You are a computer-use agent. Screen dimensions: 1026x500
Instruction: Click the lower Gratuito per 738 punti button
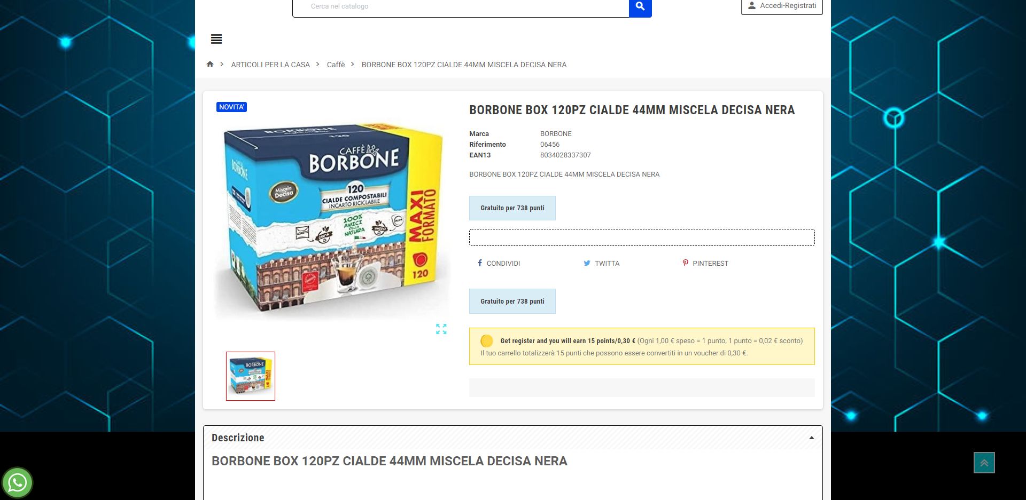[x=512, y=301]
